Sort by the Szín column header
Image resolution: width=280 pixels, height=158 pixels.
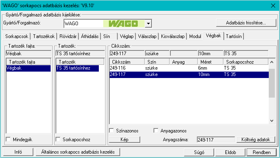pyautogui.click(x=157, y=62)
